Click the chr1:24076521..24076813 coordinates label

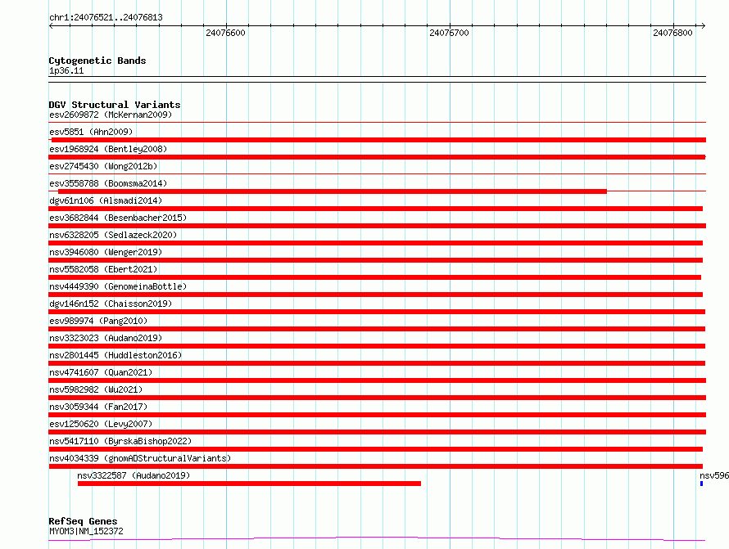pyautogui.click(x=106, y=18)
